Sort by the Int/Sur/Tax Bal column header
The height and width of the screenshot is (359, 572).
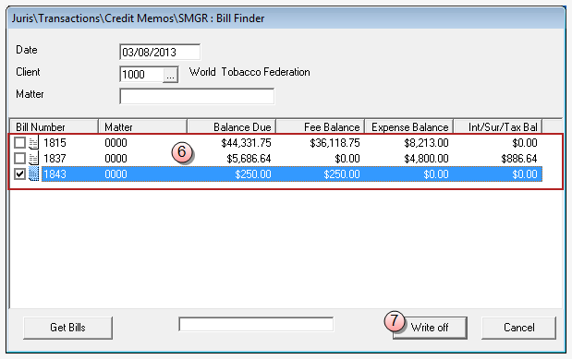coord(497,126)
